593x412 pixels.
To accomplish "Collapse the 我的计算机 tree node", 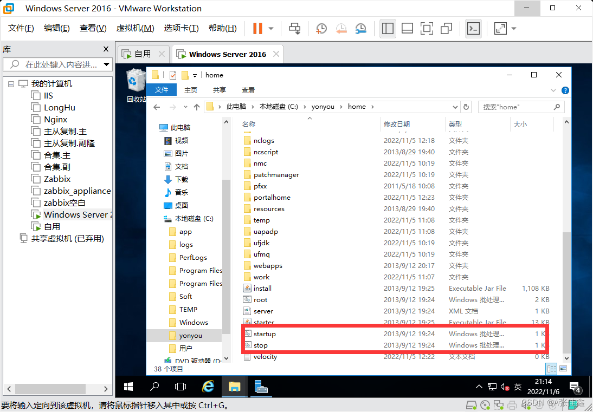I will click(x=11, y=84).
